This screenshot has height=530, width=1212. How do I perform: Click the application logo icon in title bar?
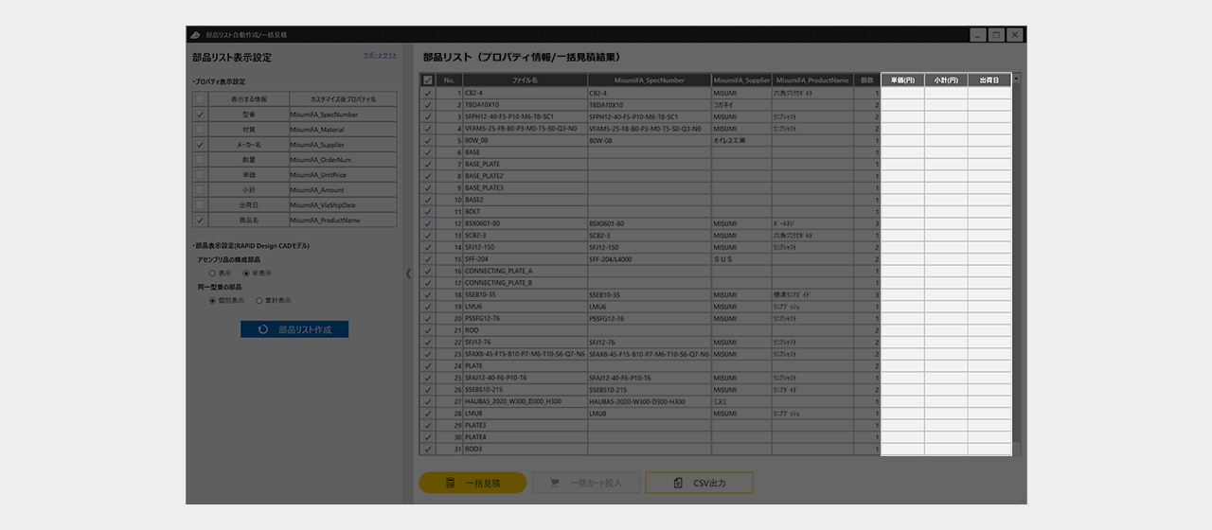(x=195, y=34)
